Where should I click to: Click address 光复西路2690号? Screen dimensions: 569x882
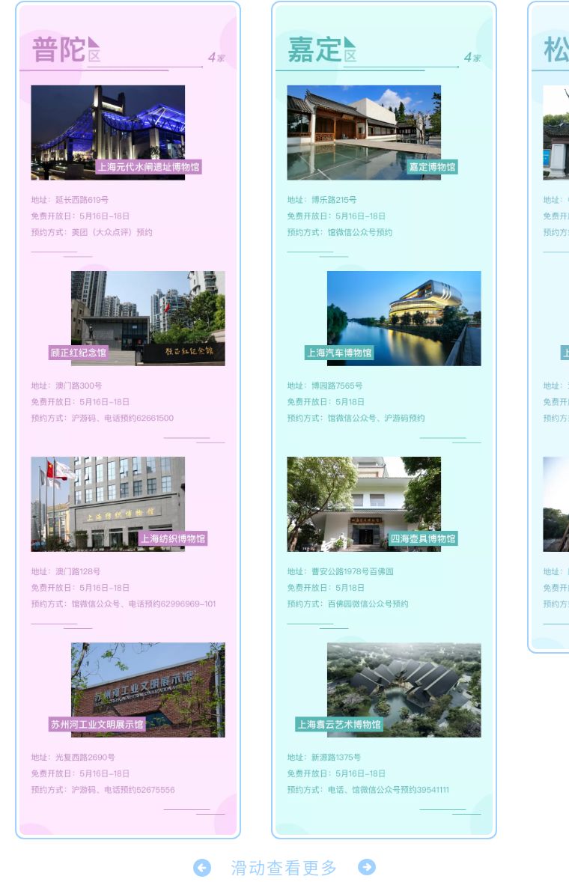pos(85,757)
